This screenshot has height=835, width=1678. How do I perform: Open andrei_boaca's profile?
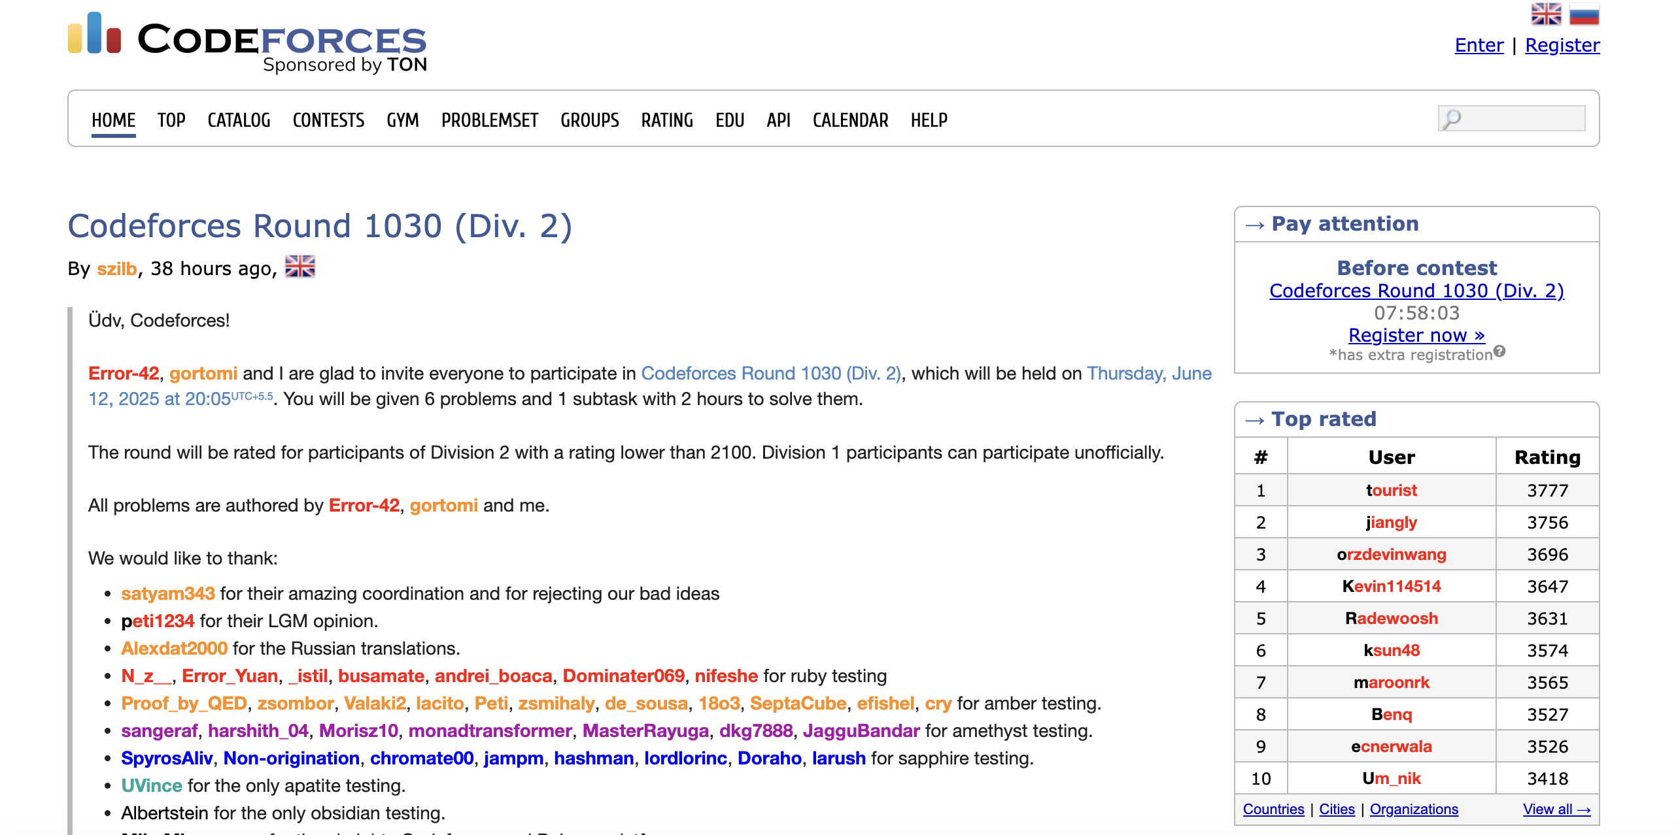pyautogui.click(x=493, y=676)
